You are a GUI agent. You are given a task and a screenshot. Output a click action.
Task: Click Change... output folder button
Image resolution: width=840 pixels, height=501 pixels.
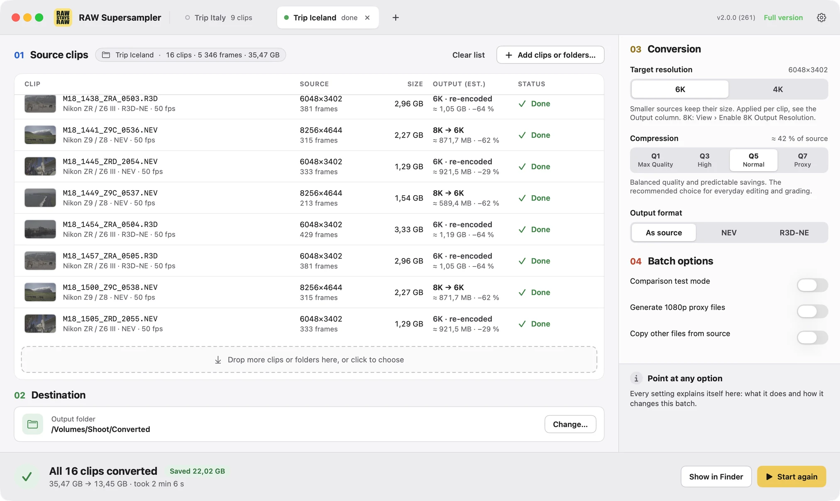pyautogui.click(x=570, y=424)
